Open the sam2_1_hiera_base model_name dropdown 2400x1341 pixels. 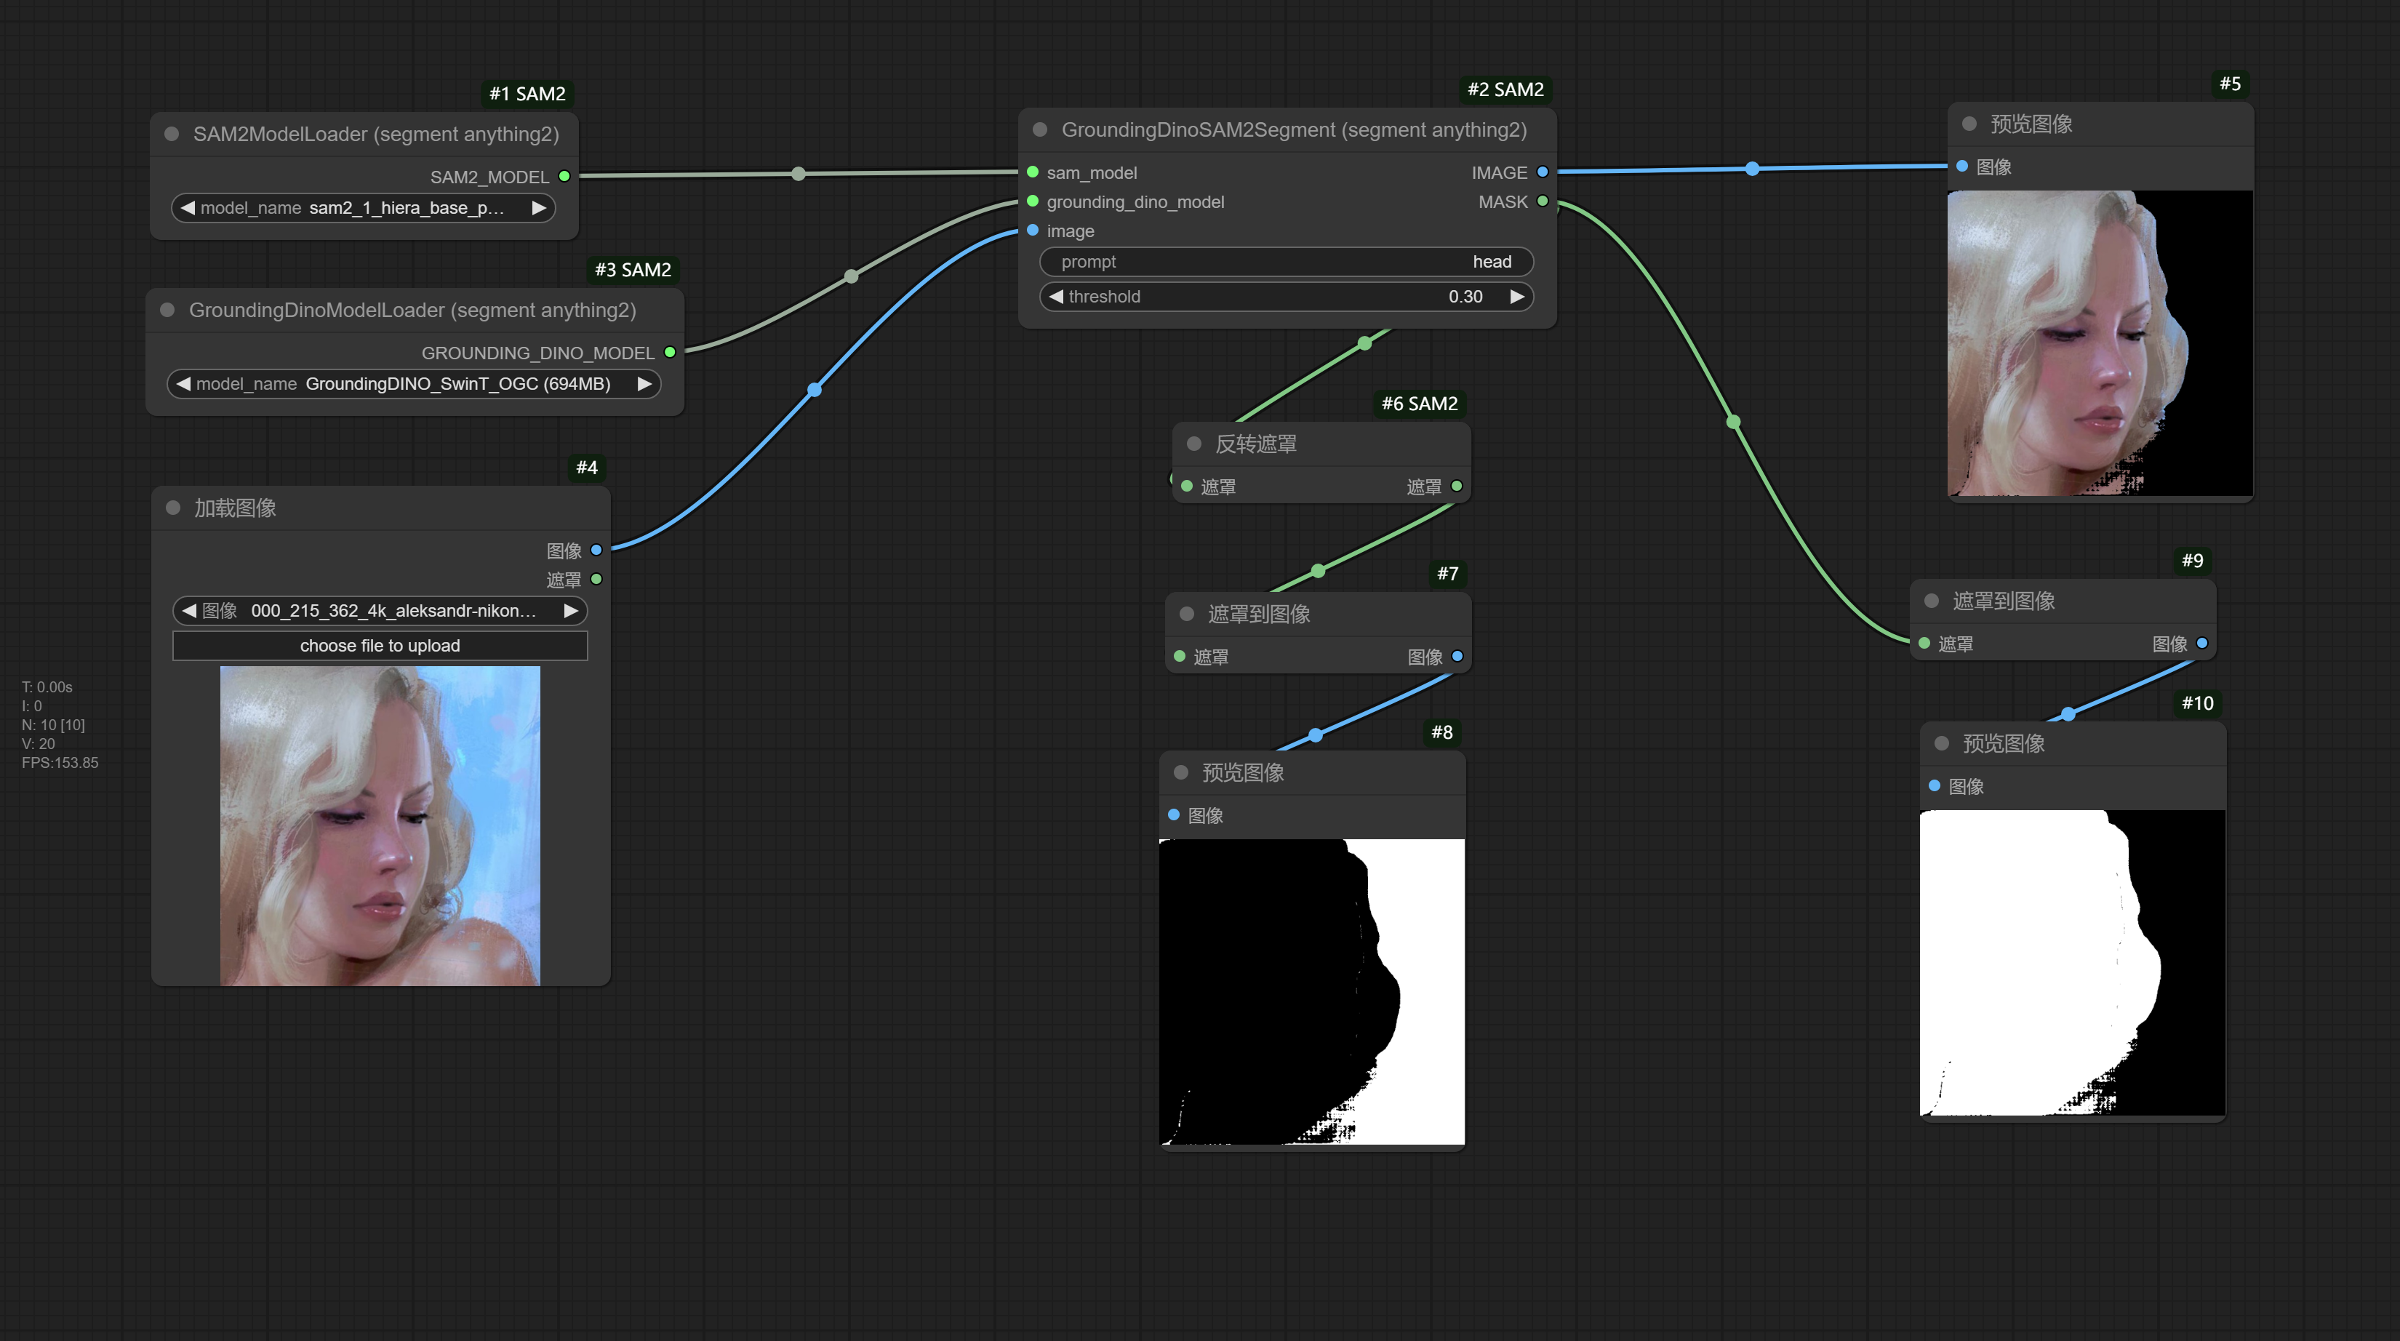click(364, 208)
